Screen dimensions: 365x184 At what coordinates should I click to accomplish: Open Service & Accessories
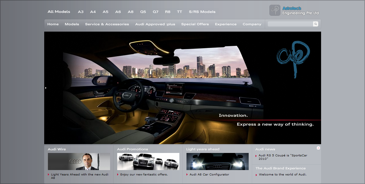tap(107, 24)
